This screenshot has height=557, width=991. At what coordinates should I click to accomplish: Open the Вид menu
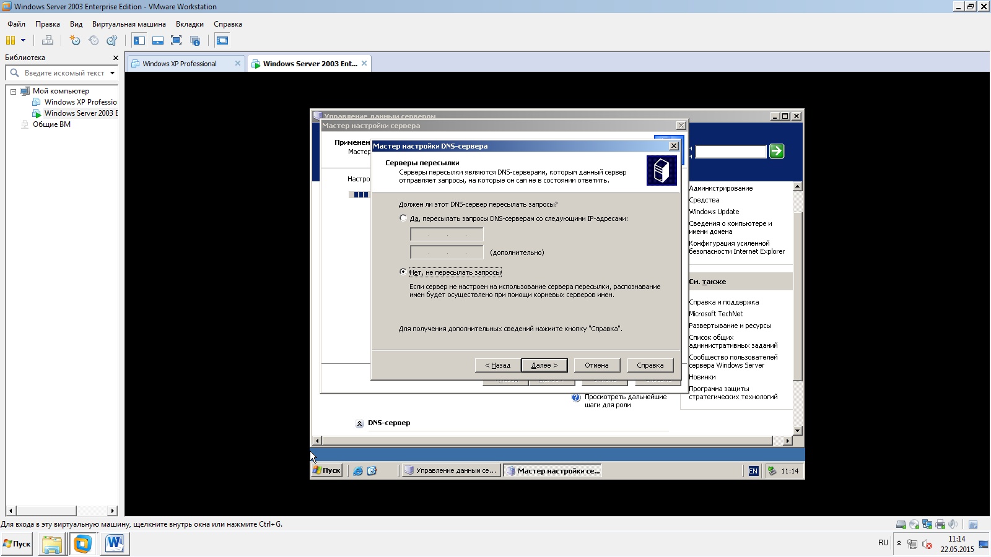point(76,24)
